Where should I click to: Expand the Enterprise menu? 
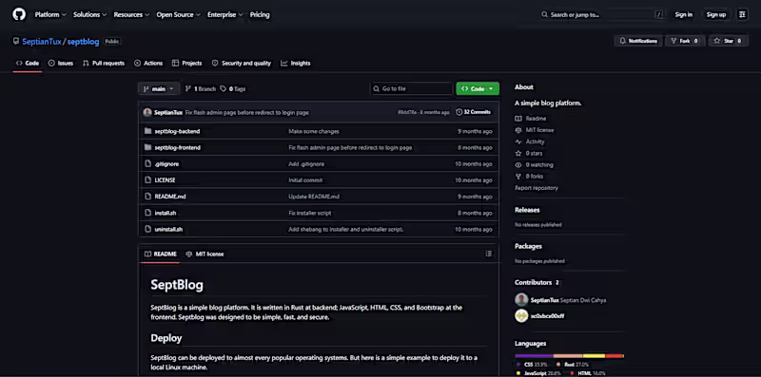[224, 15]
